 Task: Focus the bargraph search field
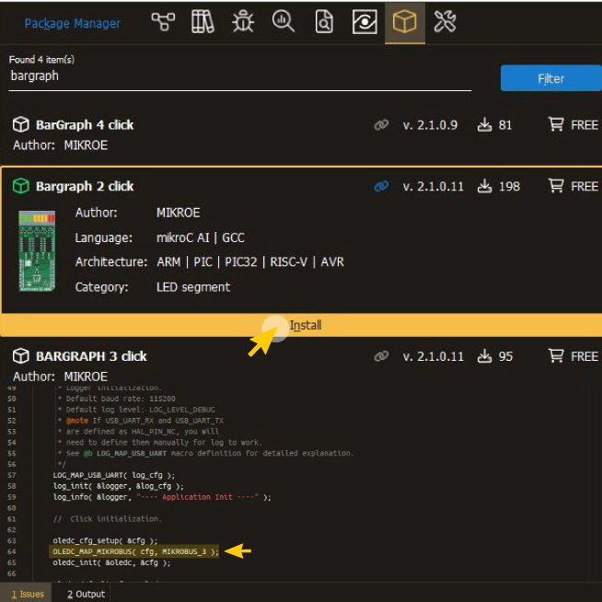pos(240,76)
